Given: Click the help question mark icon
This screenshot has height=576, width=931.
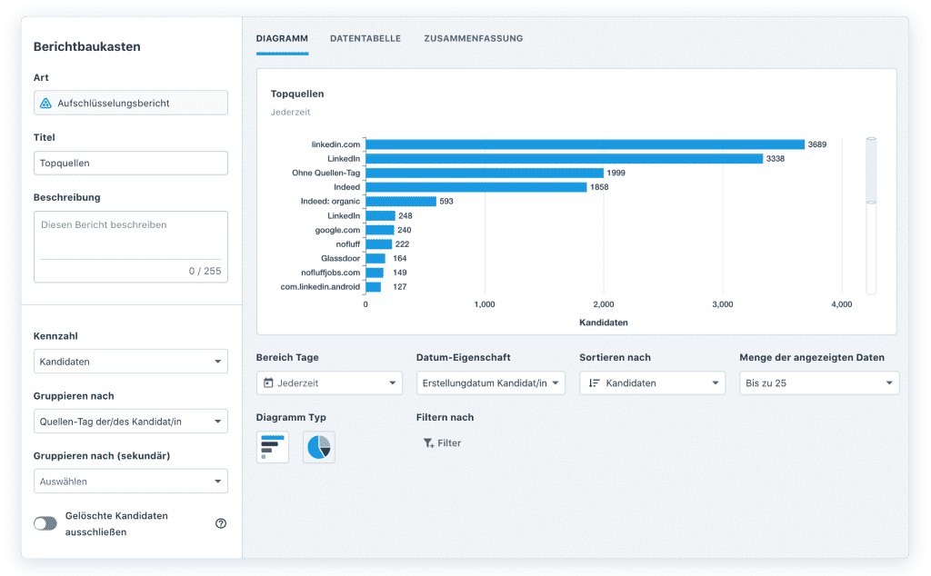Looking at the screenshot, I should tap(220, 523).
